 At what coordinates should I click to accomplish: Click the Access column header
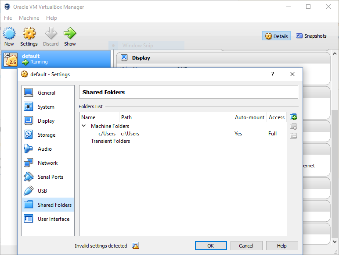(277, 117)
